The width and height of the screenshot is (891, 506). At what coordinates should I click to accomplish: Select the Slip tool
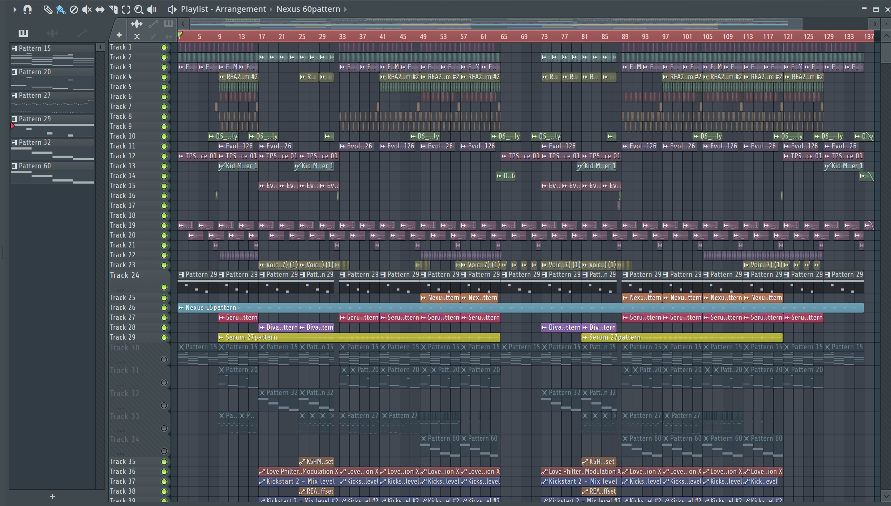tap(100, 9)
